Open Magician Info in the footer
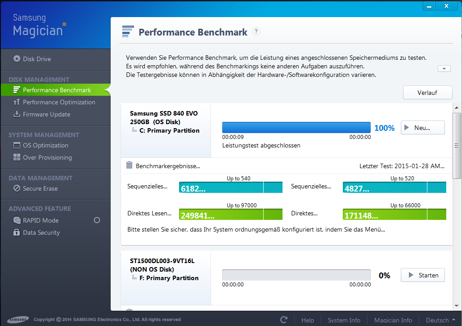Viewport: 462px width, 326px height. click(393, 320)
